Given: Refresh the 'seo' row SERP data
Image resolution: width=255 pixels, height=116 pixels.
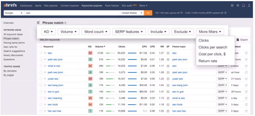Looking at the screenshot, I should click(x=246, y=53).
